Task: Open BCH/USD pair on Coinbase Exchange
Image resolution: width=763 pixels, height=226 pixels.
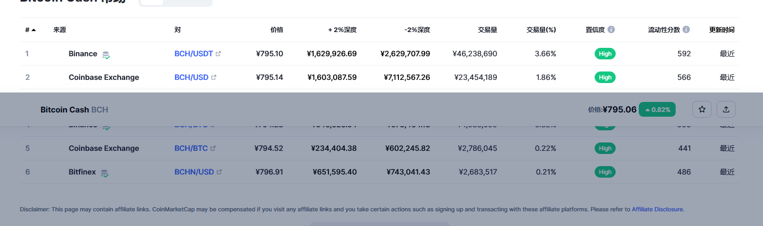Action: [192, 77]
